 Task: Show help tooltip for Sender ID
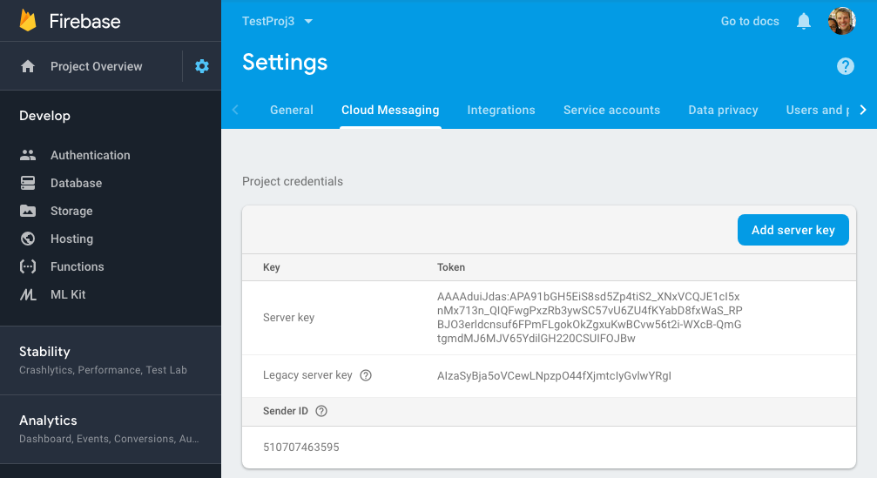click(321, 411)
